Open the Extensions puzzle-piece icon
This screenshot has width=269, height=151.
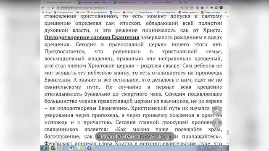[212, 8]
